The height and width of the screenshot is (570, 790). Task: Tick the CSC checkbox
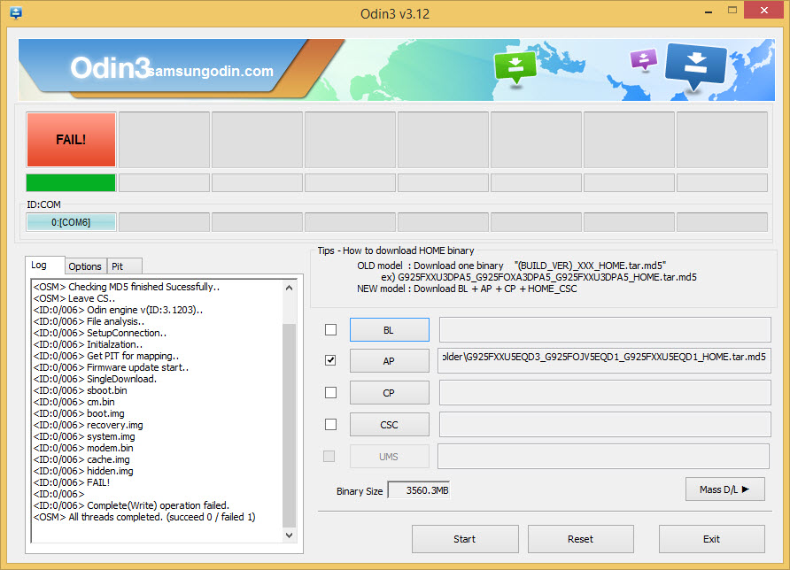click(330, 425)
